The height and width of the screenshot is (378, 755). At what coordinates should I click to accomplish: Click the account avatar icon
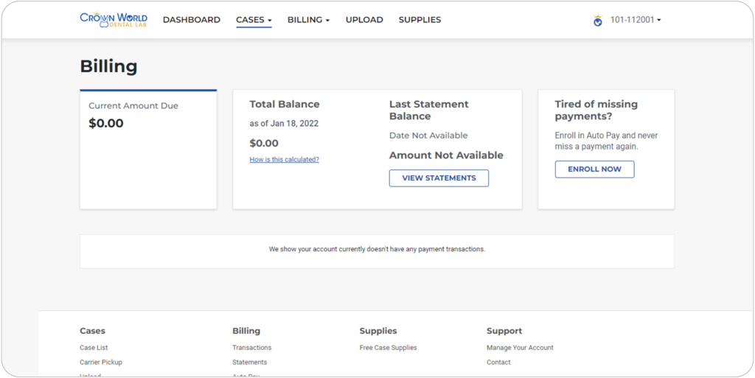pyautogui.click(x=598, y=21)
